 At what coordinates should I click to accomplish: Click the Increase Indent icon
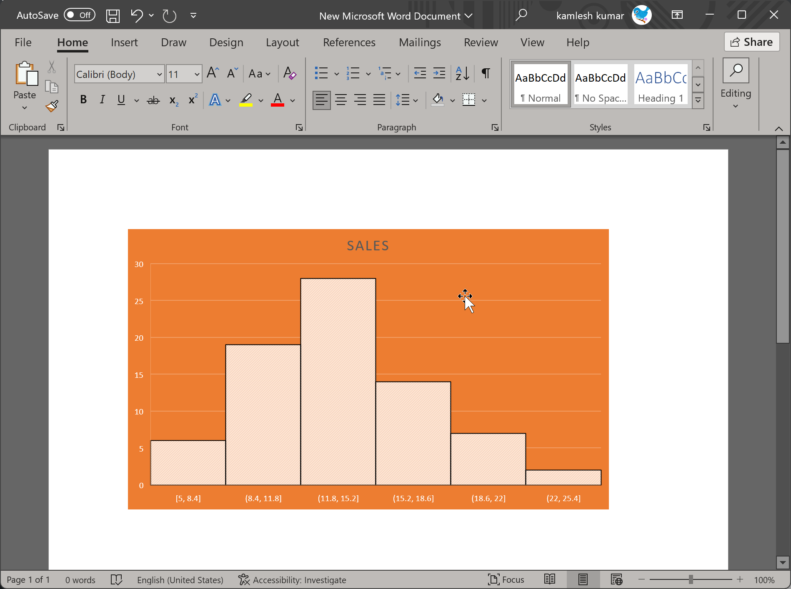click(x=439, y=74)
